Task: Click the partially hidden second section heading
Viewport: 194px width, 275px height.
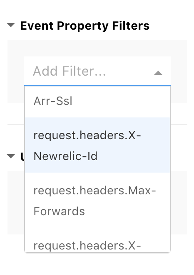Action: tap(22, 157)
